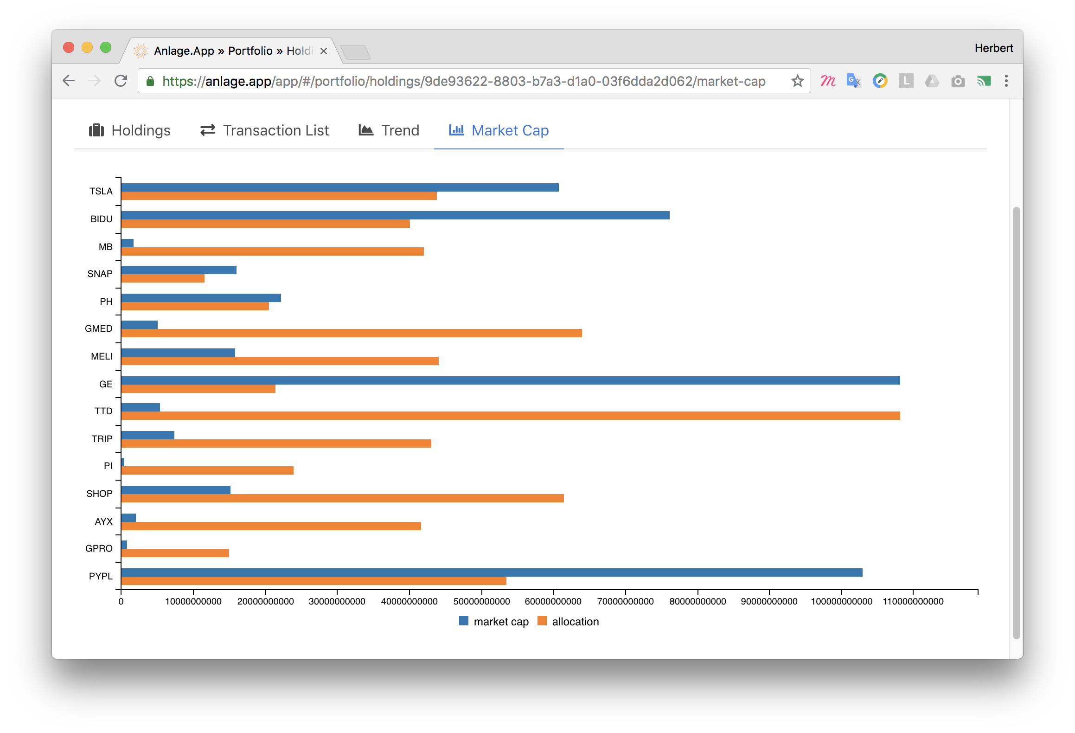Click the Herbert profile button
This screenshot has height=733, width=1075.
pyautogui.click(x=993, y=48)
